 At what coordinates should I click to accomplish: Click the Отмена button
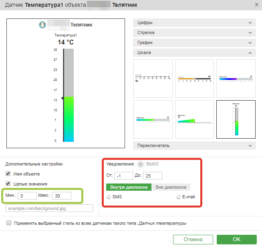(x=193, y=239)
